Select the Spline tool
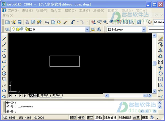 pos(4,85)
